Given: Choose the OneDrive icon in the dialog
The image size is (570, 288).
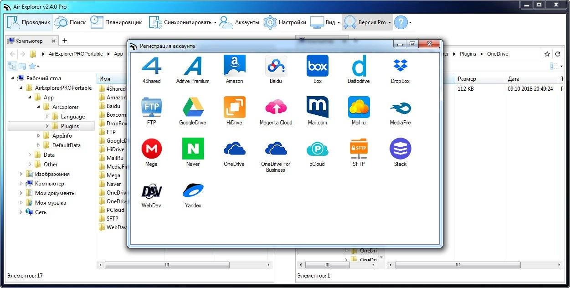Looking at the screenshot, I should 234,149.
